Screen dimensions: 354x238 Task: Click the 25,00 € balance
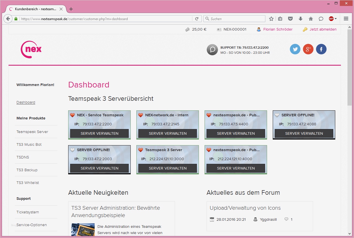(x=199, y=29)
